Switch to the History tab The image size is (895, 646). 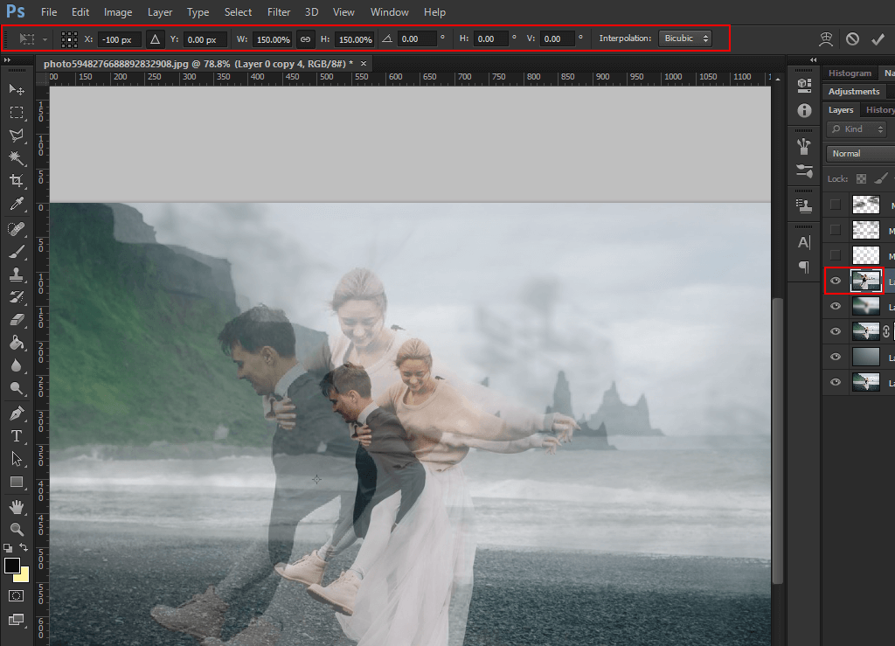click(x=879, y=109)
